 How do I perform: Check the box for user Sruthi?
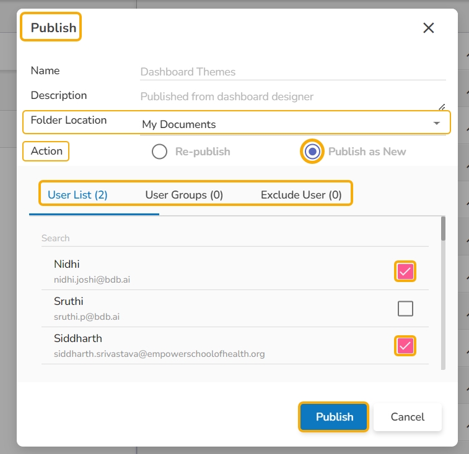405,308
